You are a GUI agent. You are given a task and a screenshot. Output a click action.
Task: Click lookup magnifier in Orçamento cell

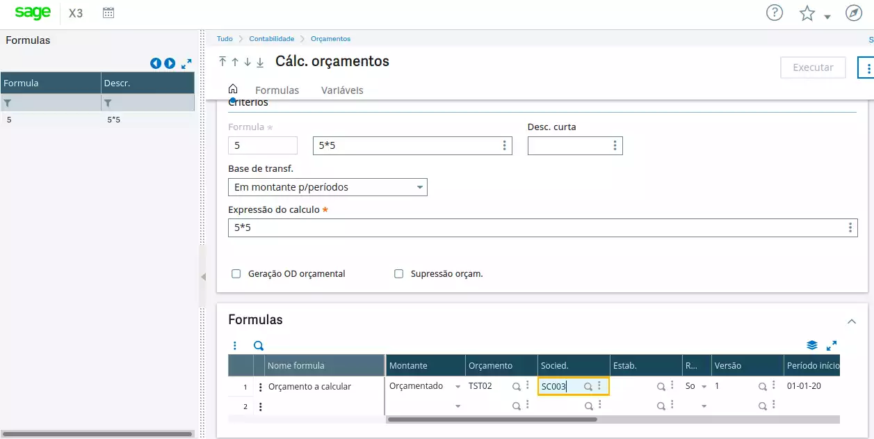tap(517, 386)
